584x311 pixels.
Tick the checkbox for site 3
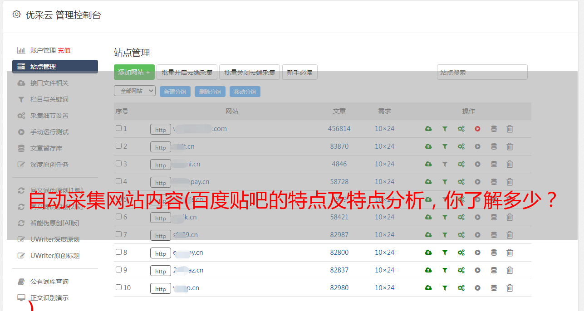click(118, 164)
